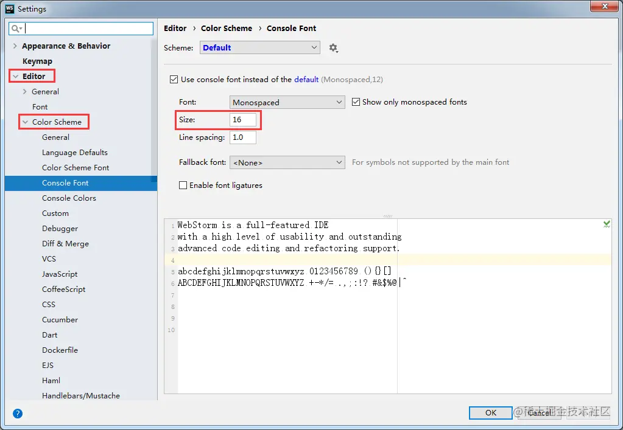Viewport: 623px width, 430px height.
Task: Select Dart color scheme item
Action: 50,335
